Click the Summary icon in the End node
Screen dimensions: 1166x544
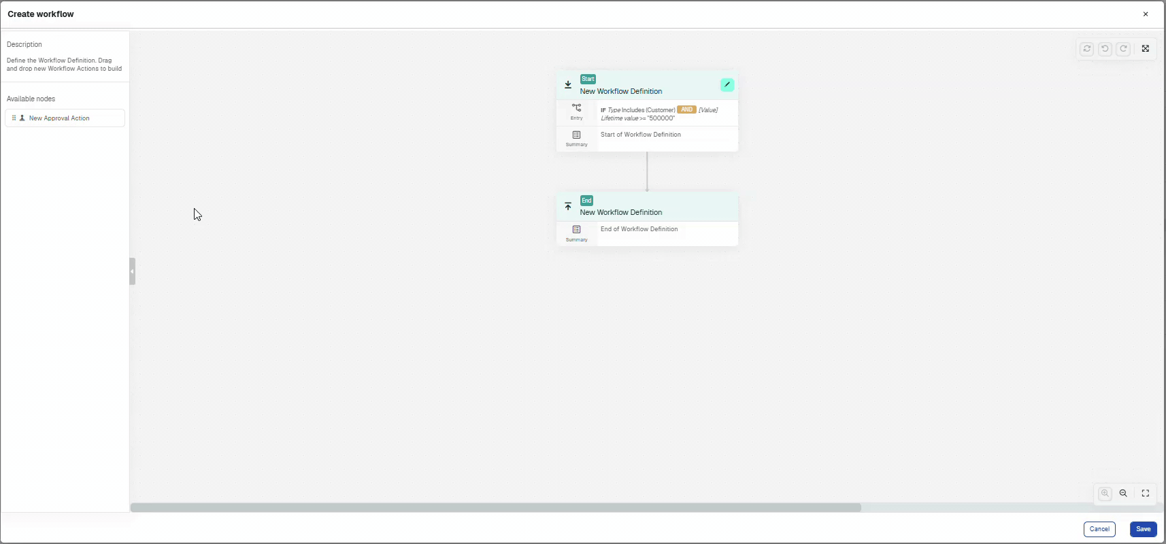tap(577, 230)
